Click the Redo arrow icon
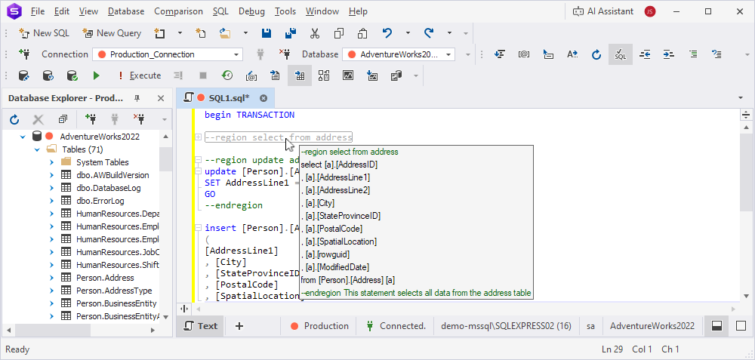The height and width of the screenshot is (360, 755). pyautogui.click(x=429, y=33)
